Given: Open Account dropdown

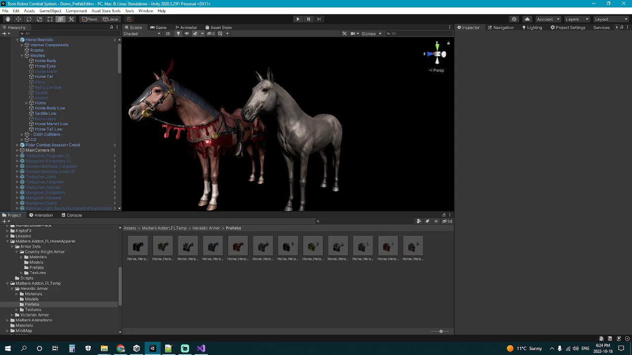Looking at the screenshot, I should coord(548,19).
